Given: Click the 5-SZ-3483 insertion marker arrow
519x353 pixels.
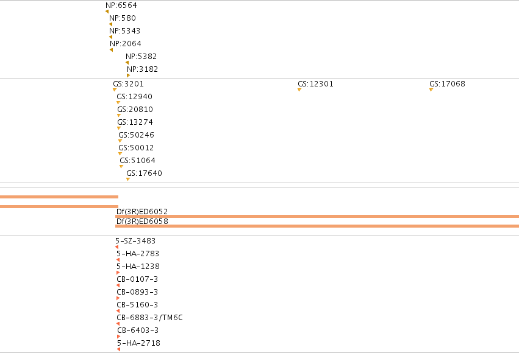Looking at the screenshot, I should pyautogui.click(x=117, y=247).
